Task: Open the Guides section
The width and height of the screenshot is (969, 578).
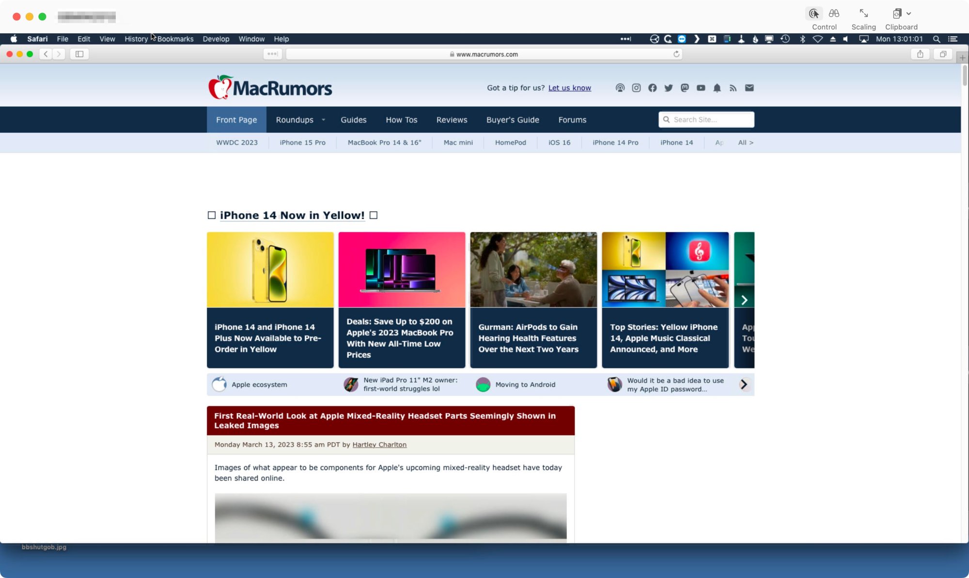Action: click(x=353, y=120)
